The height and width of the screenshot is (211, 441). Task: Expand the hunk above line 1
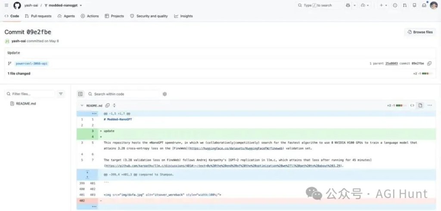click(94, 113)
